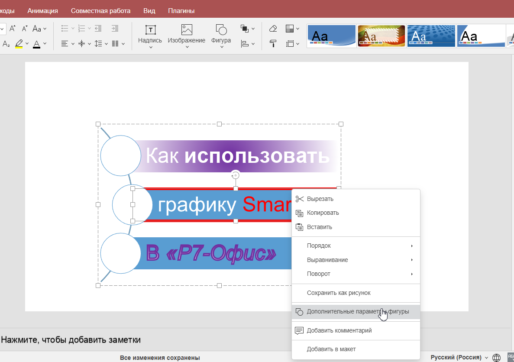Screen dimensions: 514x362
Task: Open the Порядок submenu
Action: [356, 246]
